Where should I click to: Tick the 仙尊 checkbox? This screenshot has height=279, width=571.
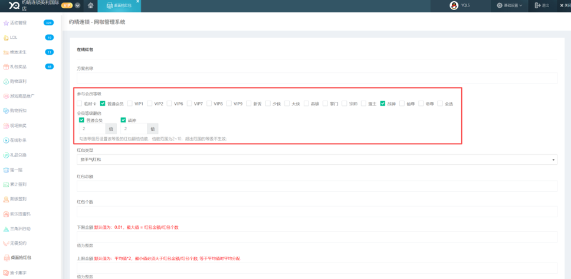(402, 104)
